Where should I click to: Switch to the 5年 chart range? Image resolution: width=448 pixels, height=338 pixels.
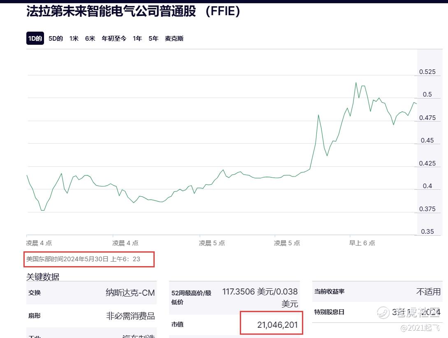[153, 39]
